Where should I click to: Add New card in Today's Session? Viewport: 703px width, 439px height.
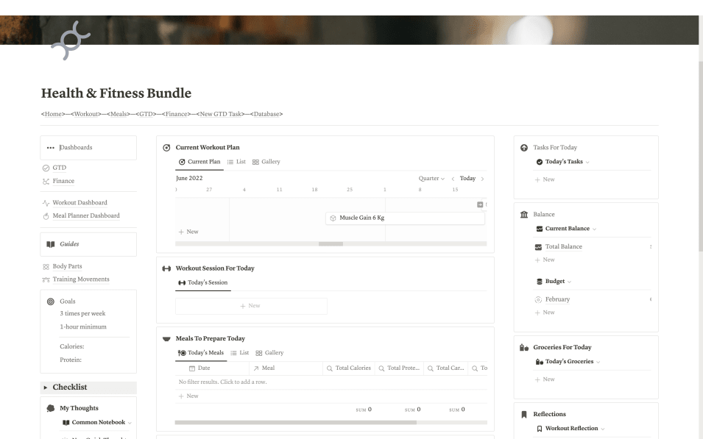point(251,306)
